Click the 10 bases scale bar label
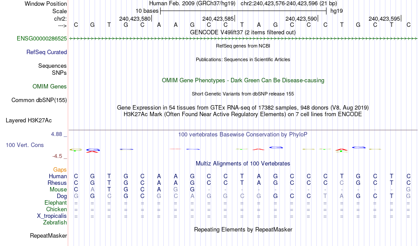The image size is (418, 246). tap(147, 11)
